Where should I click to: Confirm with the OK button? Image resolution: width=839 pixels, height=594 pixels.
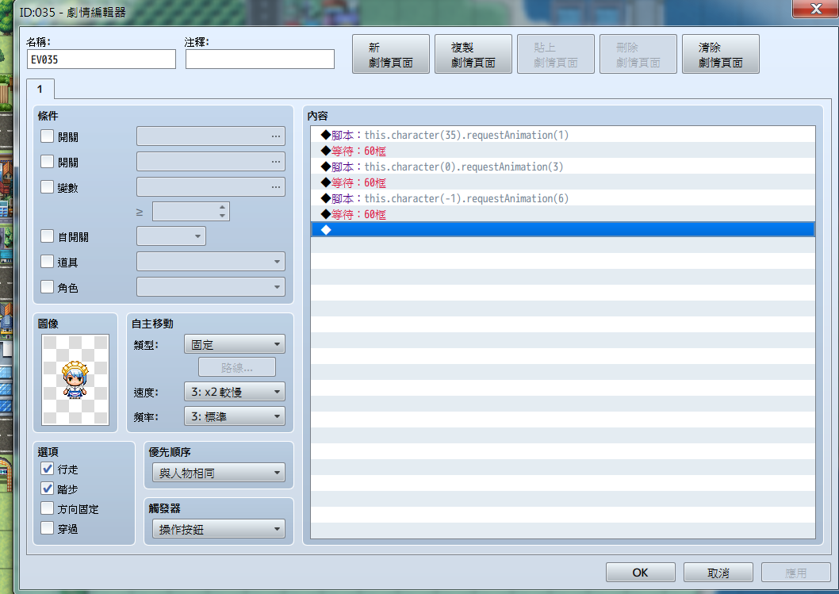pyautogui.click(x=640, y=572)
